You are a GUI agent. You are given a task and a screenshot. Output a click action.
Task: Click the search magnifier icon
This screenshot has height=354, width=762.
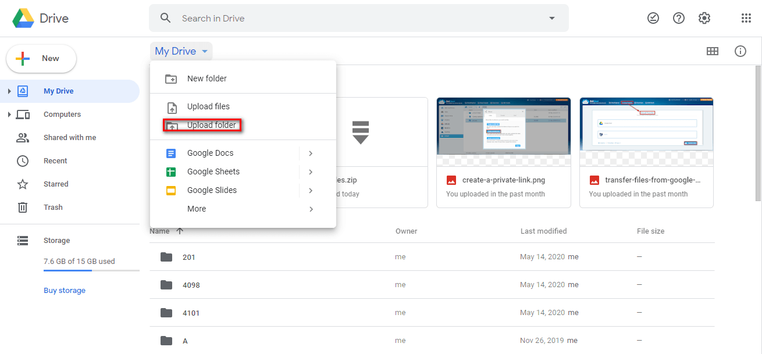166,18
